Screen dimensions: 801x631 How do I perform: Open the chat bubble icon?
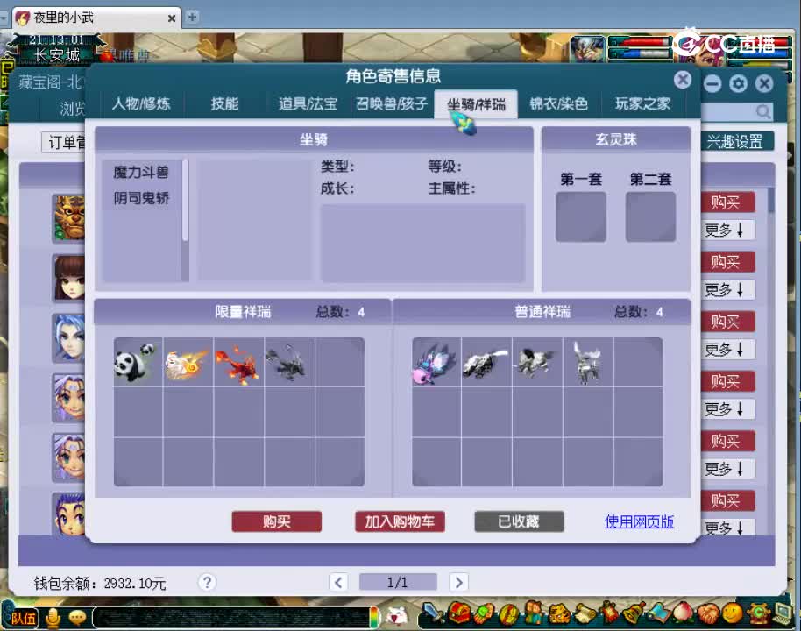[77, 618]
